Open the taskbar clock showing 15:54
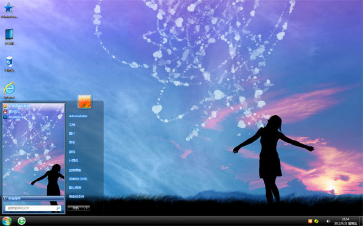Image resolution: width=363 pixels, height=226 pixels. click(345, 221)
